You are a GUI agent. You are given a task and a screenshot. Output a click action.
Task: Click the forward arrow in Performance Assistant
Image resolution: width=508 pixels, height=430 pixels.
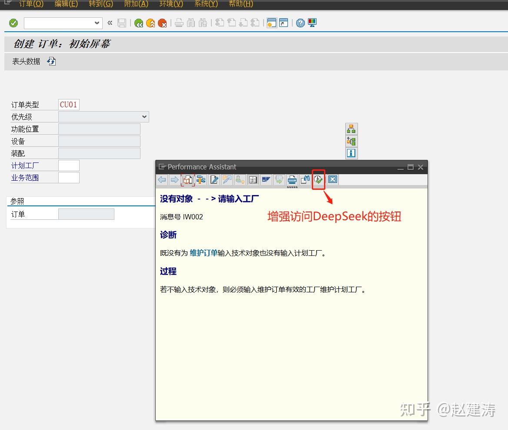click(x=174, y=179)
